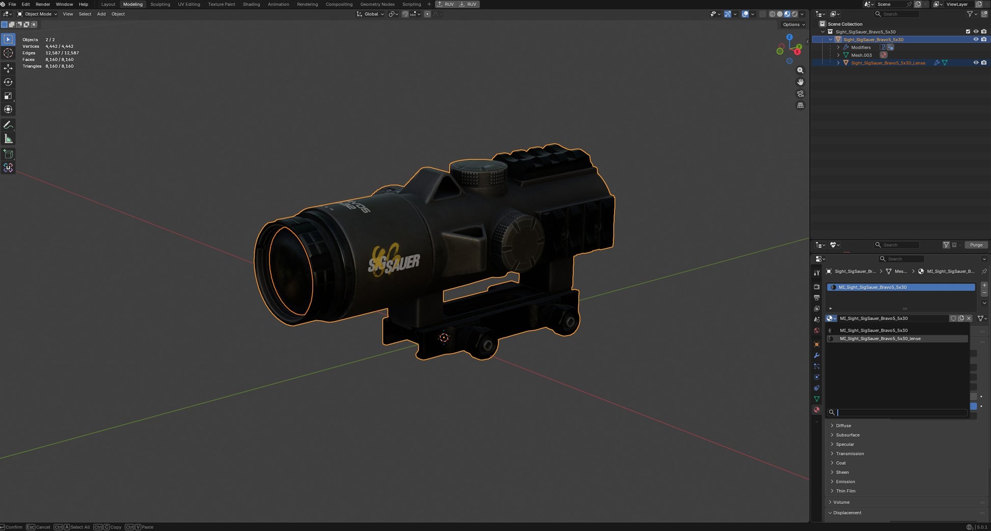The width and height of the screenshot is (991, 531).
Task: Select the Measure tool
Action: tap(8, 139)
